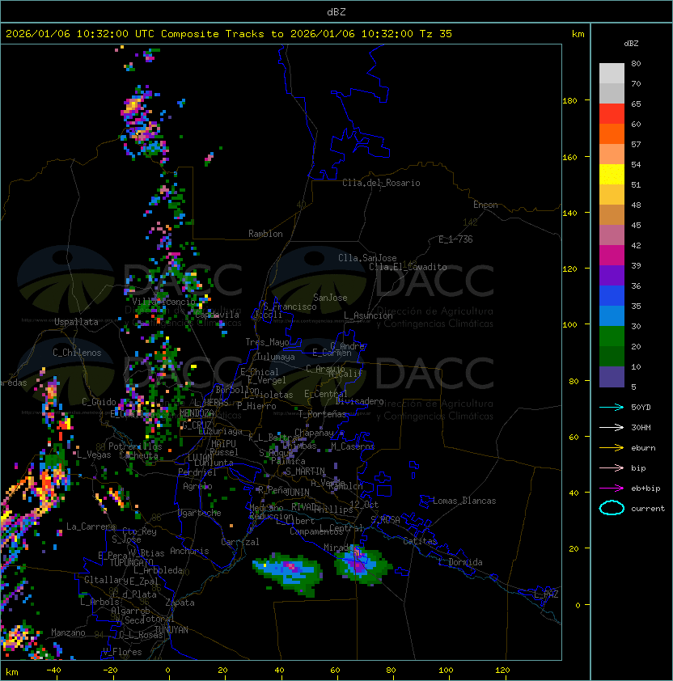Click the 'Potrerillos' map label
Viewport: 673px width, 681px height.
(x=135, y=446)
